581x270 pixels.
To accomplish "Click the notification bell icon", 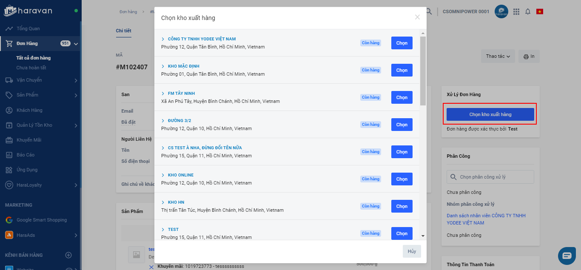I will 528,12.
